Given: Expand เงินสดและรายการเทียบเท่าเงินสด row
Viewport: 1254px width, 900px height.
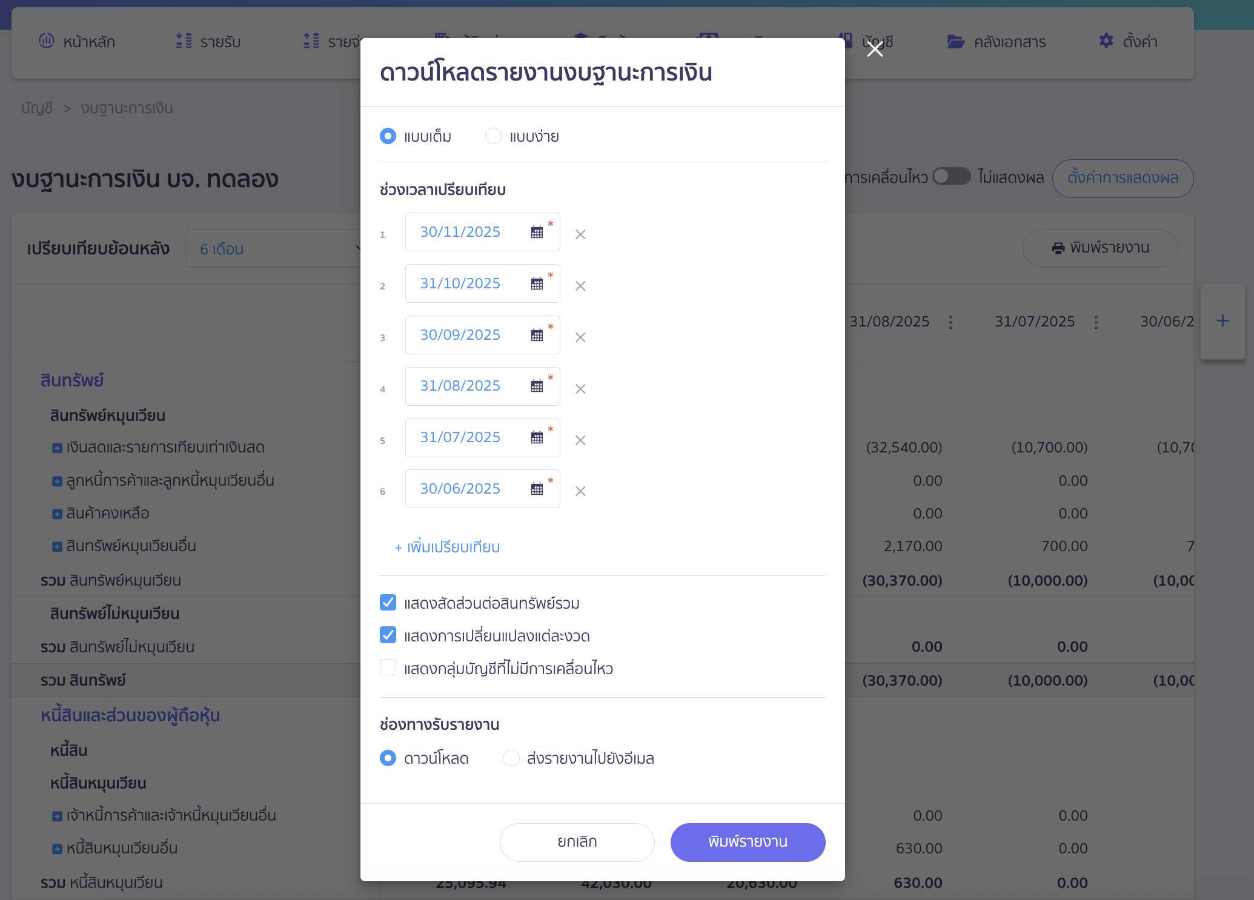Looking at the screenshot, I should click(57, 448).
